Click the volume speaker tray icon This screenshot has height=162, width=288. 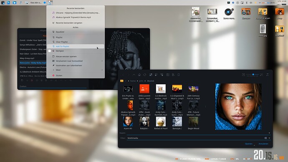(251, 3)
